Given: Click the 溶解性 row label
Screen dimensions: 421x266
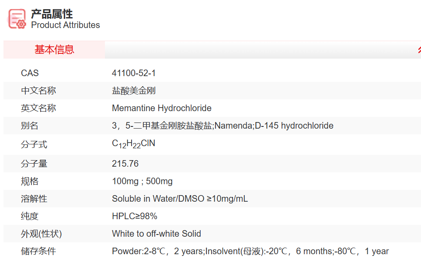Looking at the screenshot, I should (34, 199).
